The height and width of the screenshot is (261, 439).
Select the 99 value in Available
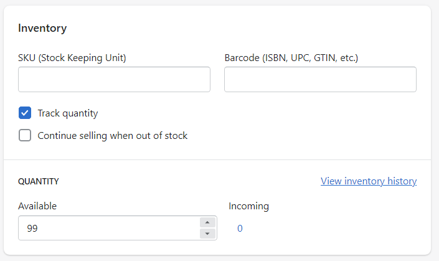[32, 228]
